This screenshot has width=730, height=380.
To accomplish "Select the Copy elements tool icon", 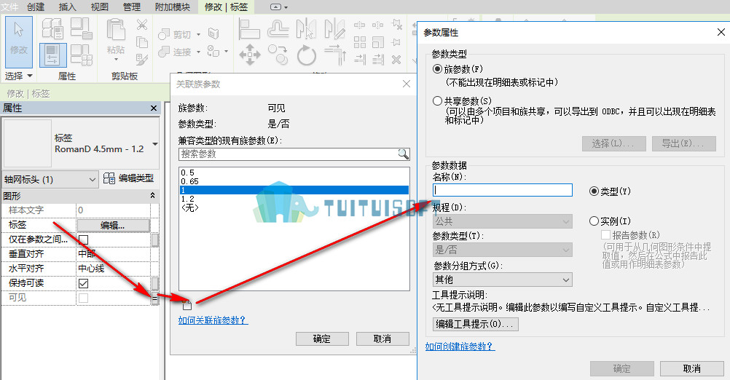I will (x=278, y=55).
